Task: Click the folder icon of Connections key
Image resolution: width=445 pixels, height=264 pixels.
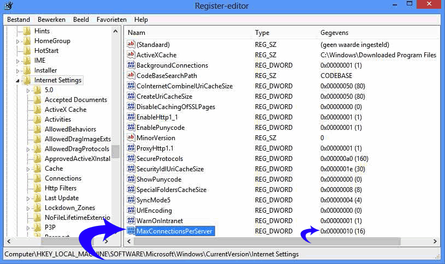Action: click(x=37, y=178)
